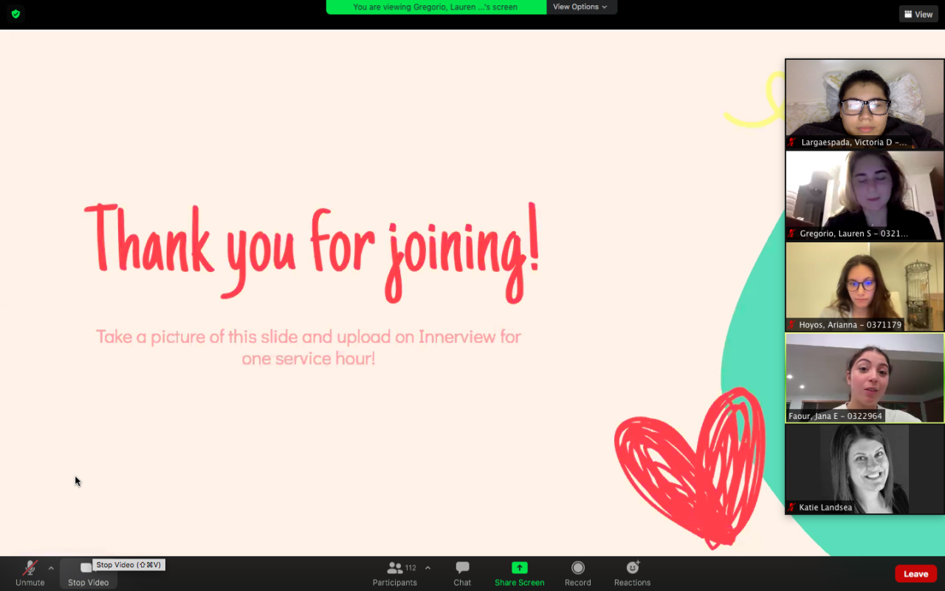Click the 112 participant count
The height and width of the screenshot is (591, 945).
[410, 568]
